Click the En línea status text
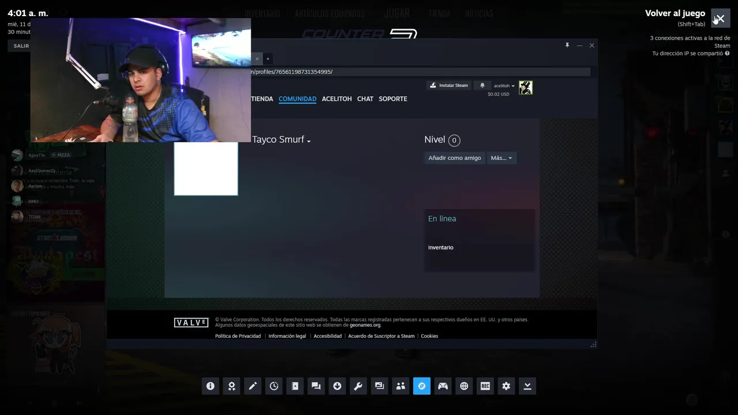Screen dimensions: 738x415 (442, 219)
